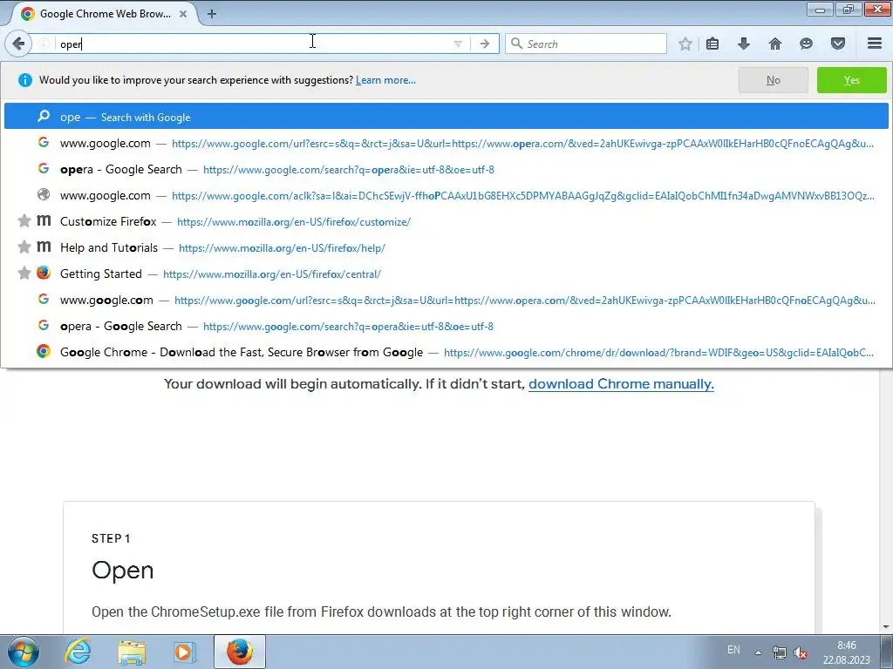893x669 pixels.
Task: Select the first www.google.com esrc suggestion
Action: [x=446, y=144]
